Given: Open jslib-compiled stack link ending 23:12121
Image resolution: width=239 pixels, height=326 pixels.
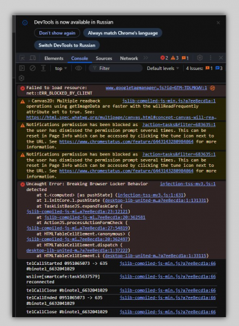Looking at the screenshot, I should tap(77, 211).
